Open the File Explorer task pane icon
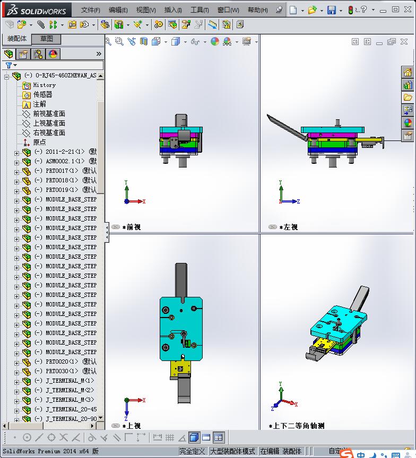The image size is (416, 458). tap(408, 98)
